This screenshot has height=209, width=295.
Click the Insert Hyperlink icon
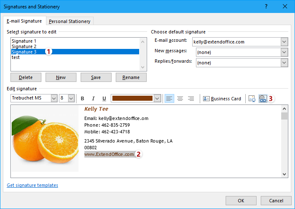(x=263, y=99)
